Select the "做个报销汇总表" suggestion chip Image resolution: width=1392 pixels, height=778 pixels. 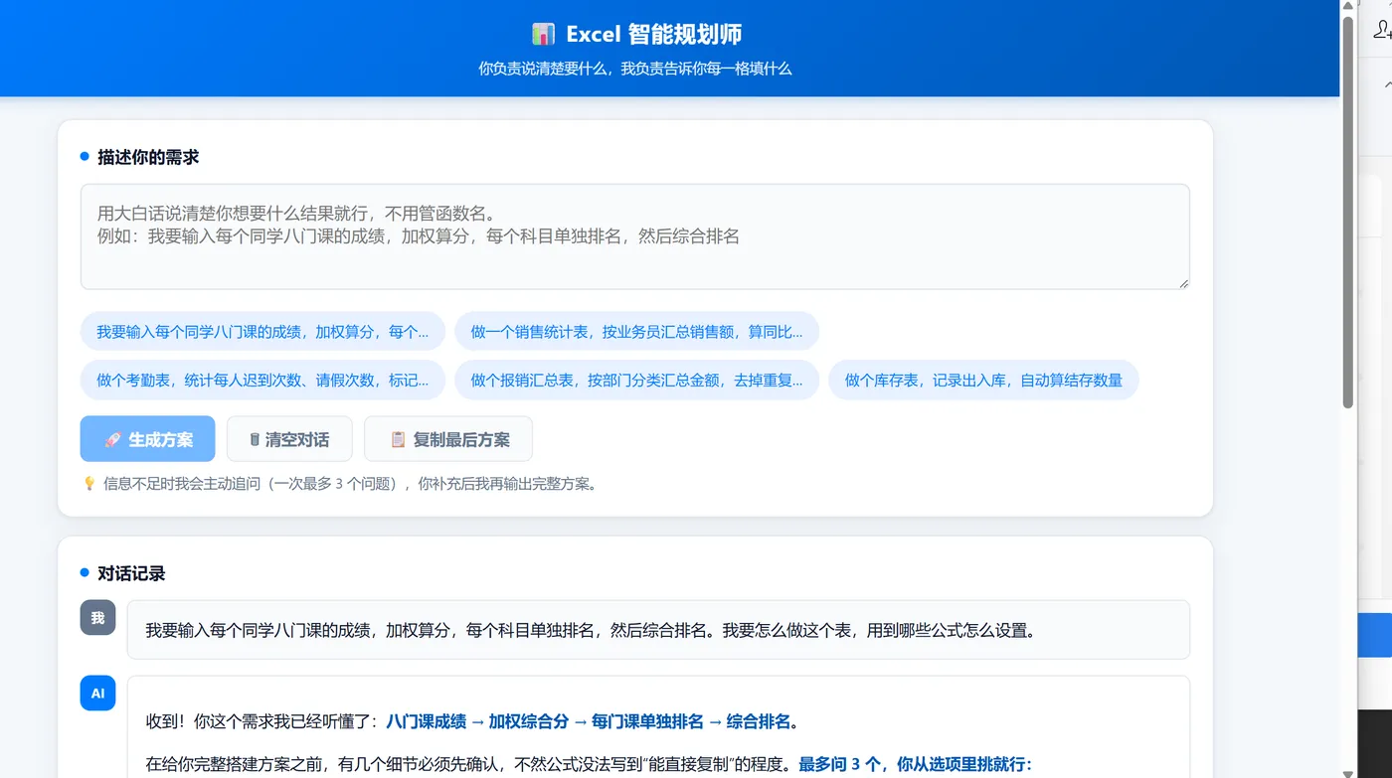click(636, 380)
